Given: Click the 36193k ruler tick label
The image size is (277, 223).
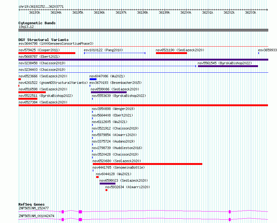Looking at the screenshot, I should 35,12.
